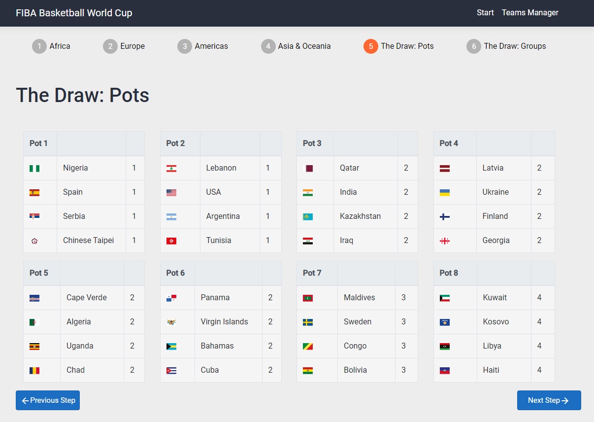Image resolution: width=594 pixels, height=422 pixels.
Task: Select the Maldives team name
Action: click(x=359, y=298)
